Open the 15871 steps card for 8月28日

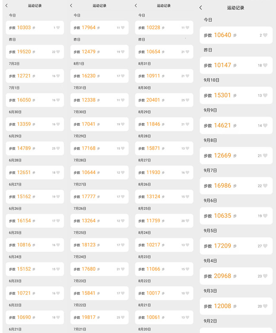[164, 148]
